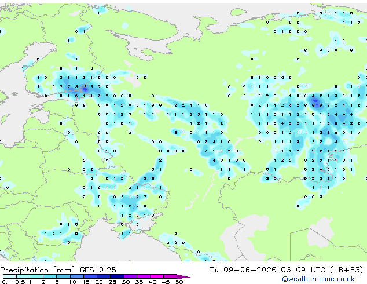Click the purple swatch between 30 and 35
Image resolution: width=367 pixels, height=284 pixels.
tap(130, 276)
